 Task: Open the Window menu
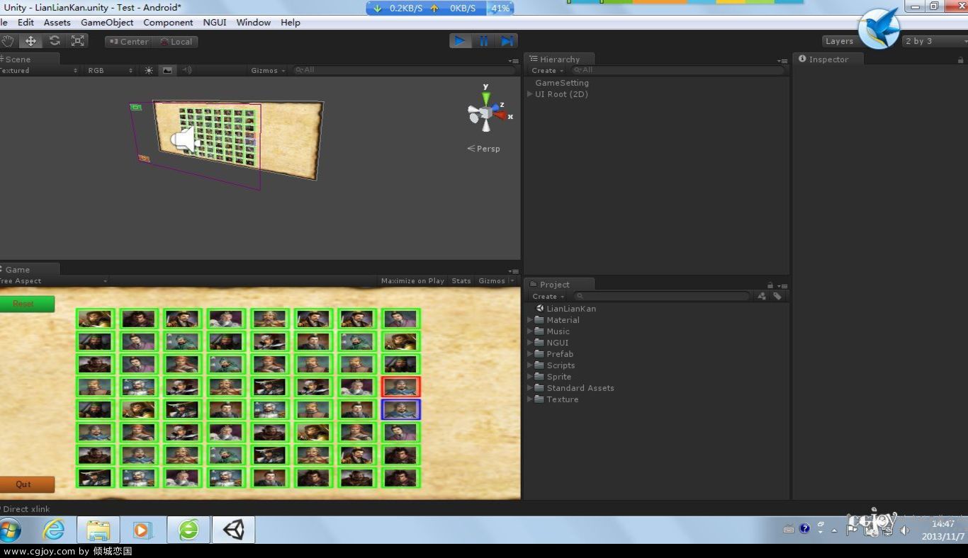(x=254, y=22)
